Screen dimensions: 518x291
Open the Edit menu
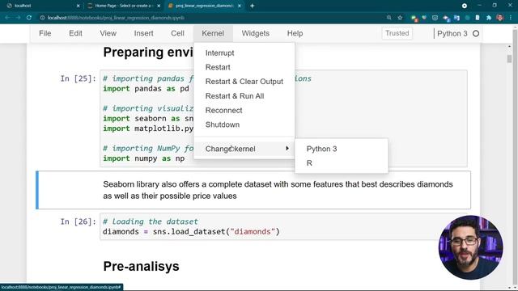[75, 33]
